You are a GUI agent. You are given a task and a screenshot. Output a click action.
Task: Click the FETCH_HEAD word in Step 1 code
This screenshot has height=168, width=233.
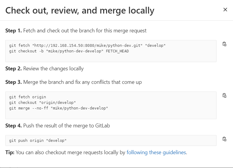click(x=117, y=51)
